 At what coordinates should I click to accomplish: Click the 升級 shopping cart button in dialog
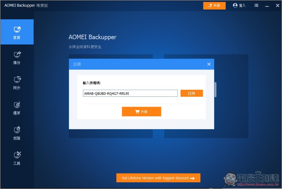point(141,112)
